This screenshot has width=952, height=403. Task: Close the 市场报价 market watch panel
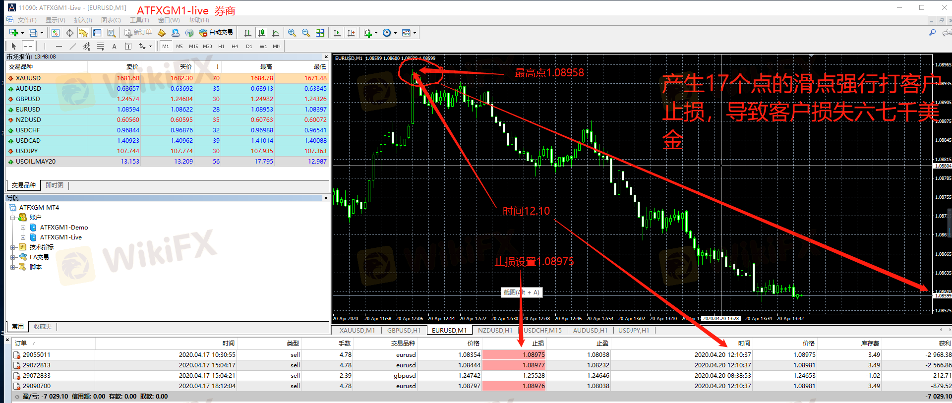coord(326,57)
